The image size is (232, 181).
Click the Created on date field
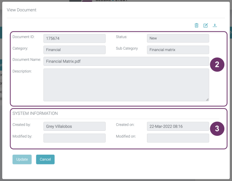[178, 126]
